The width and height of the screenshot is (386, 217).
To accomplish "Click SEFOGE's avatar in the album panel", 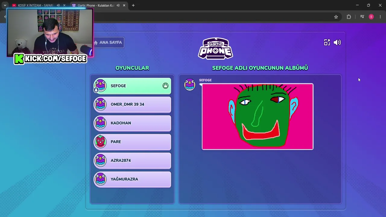I will coord(190,85).
